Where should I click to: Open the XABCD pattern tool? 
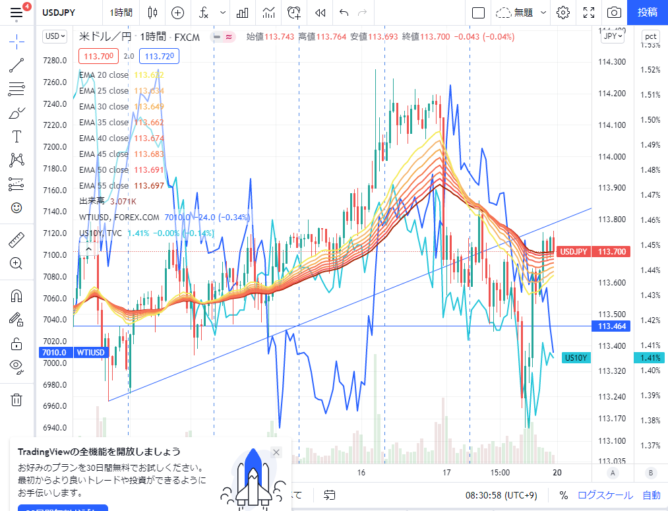pyautogui.click(x=16, y=160)
